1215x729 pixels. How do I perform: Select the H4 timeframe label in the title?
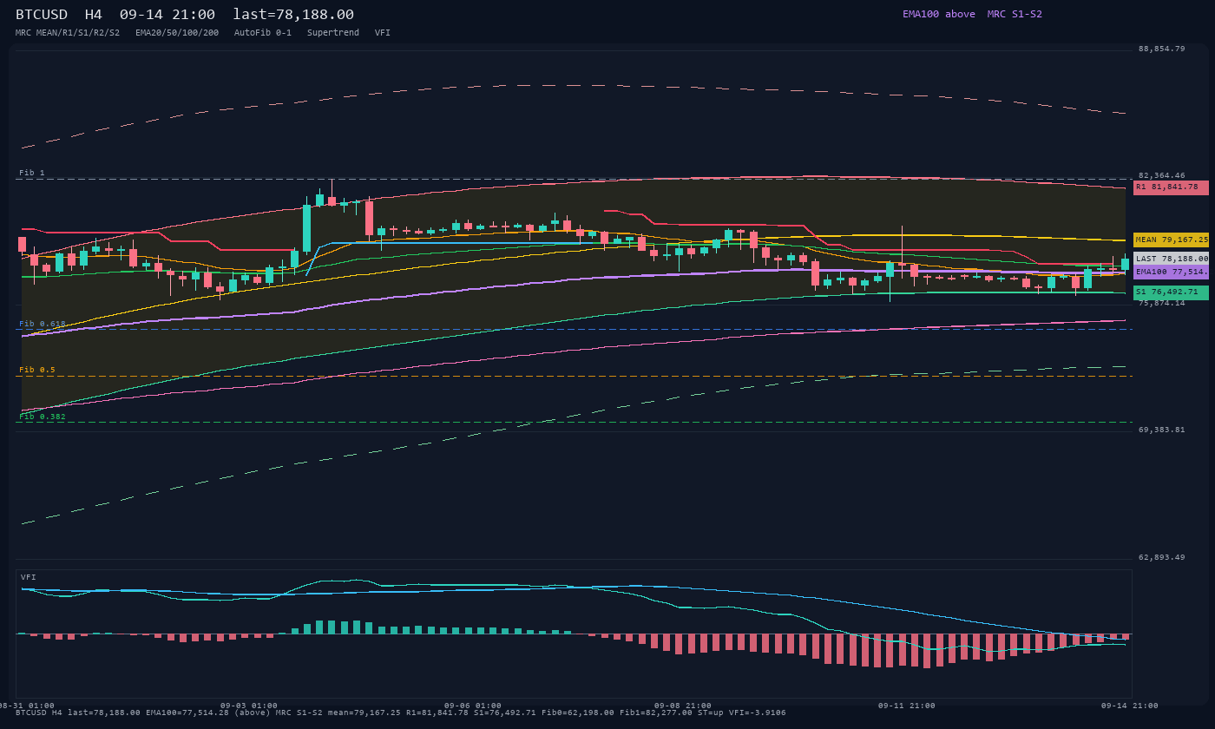click(x=93, y=15)
